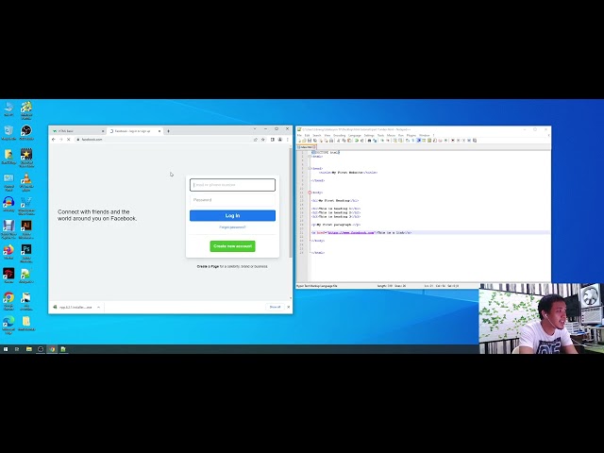
Task: Open the Adobe Photoshop desktop shortcut
Action: (26, 254)
